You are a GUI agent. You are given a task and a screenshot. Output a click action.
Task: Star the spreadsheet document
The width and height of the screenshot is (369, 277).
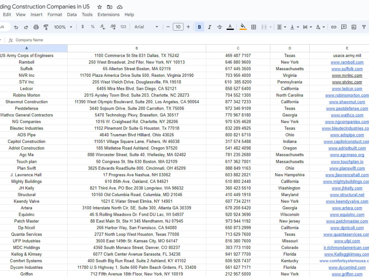[100, 7]
